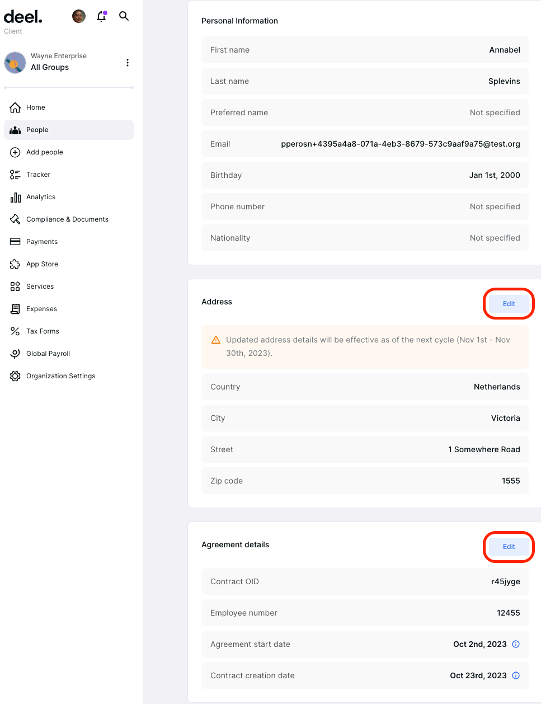
Task: Click the user profile avatar
Action: [79, 16]
